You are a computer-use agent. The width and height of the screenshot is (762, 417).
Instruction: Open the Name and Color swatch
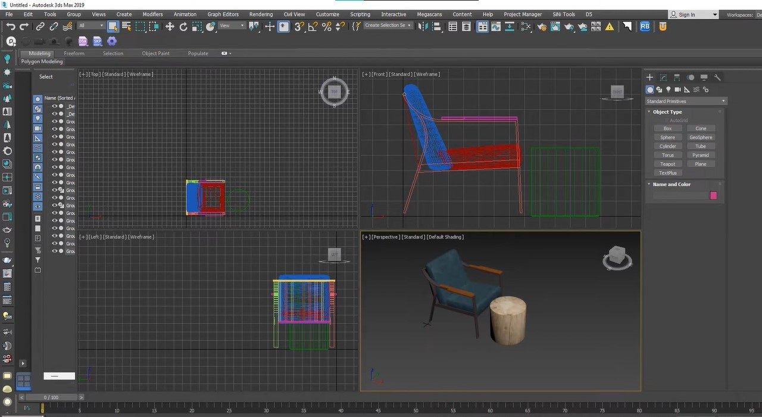713,195
